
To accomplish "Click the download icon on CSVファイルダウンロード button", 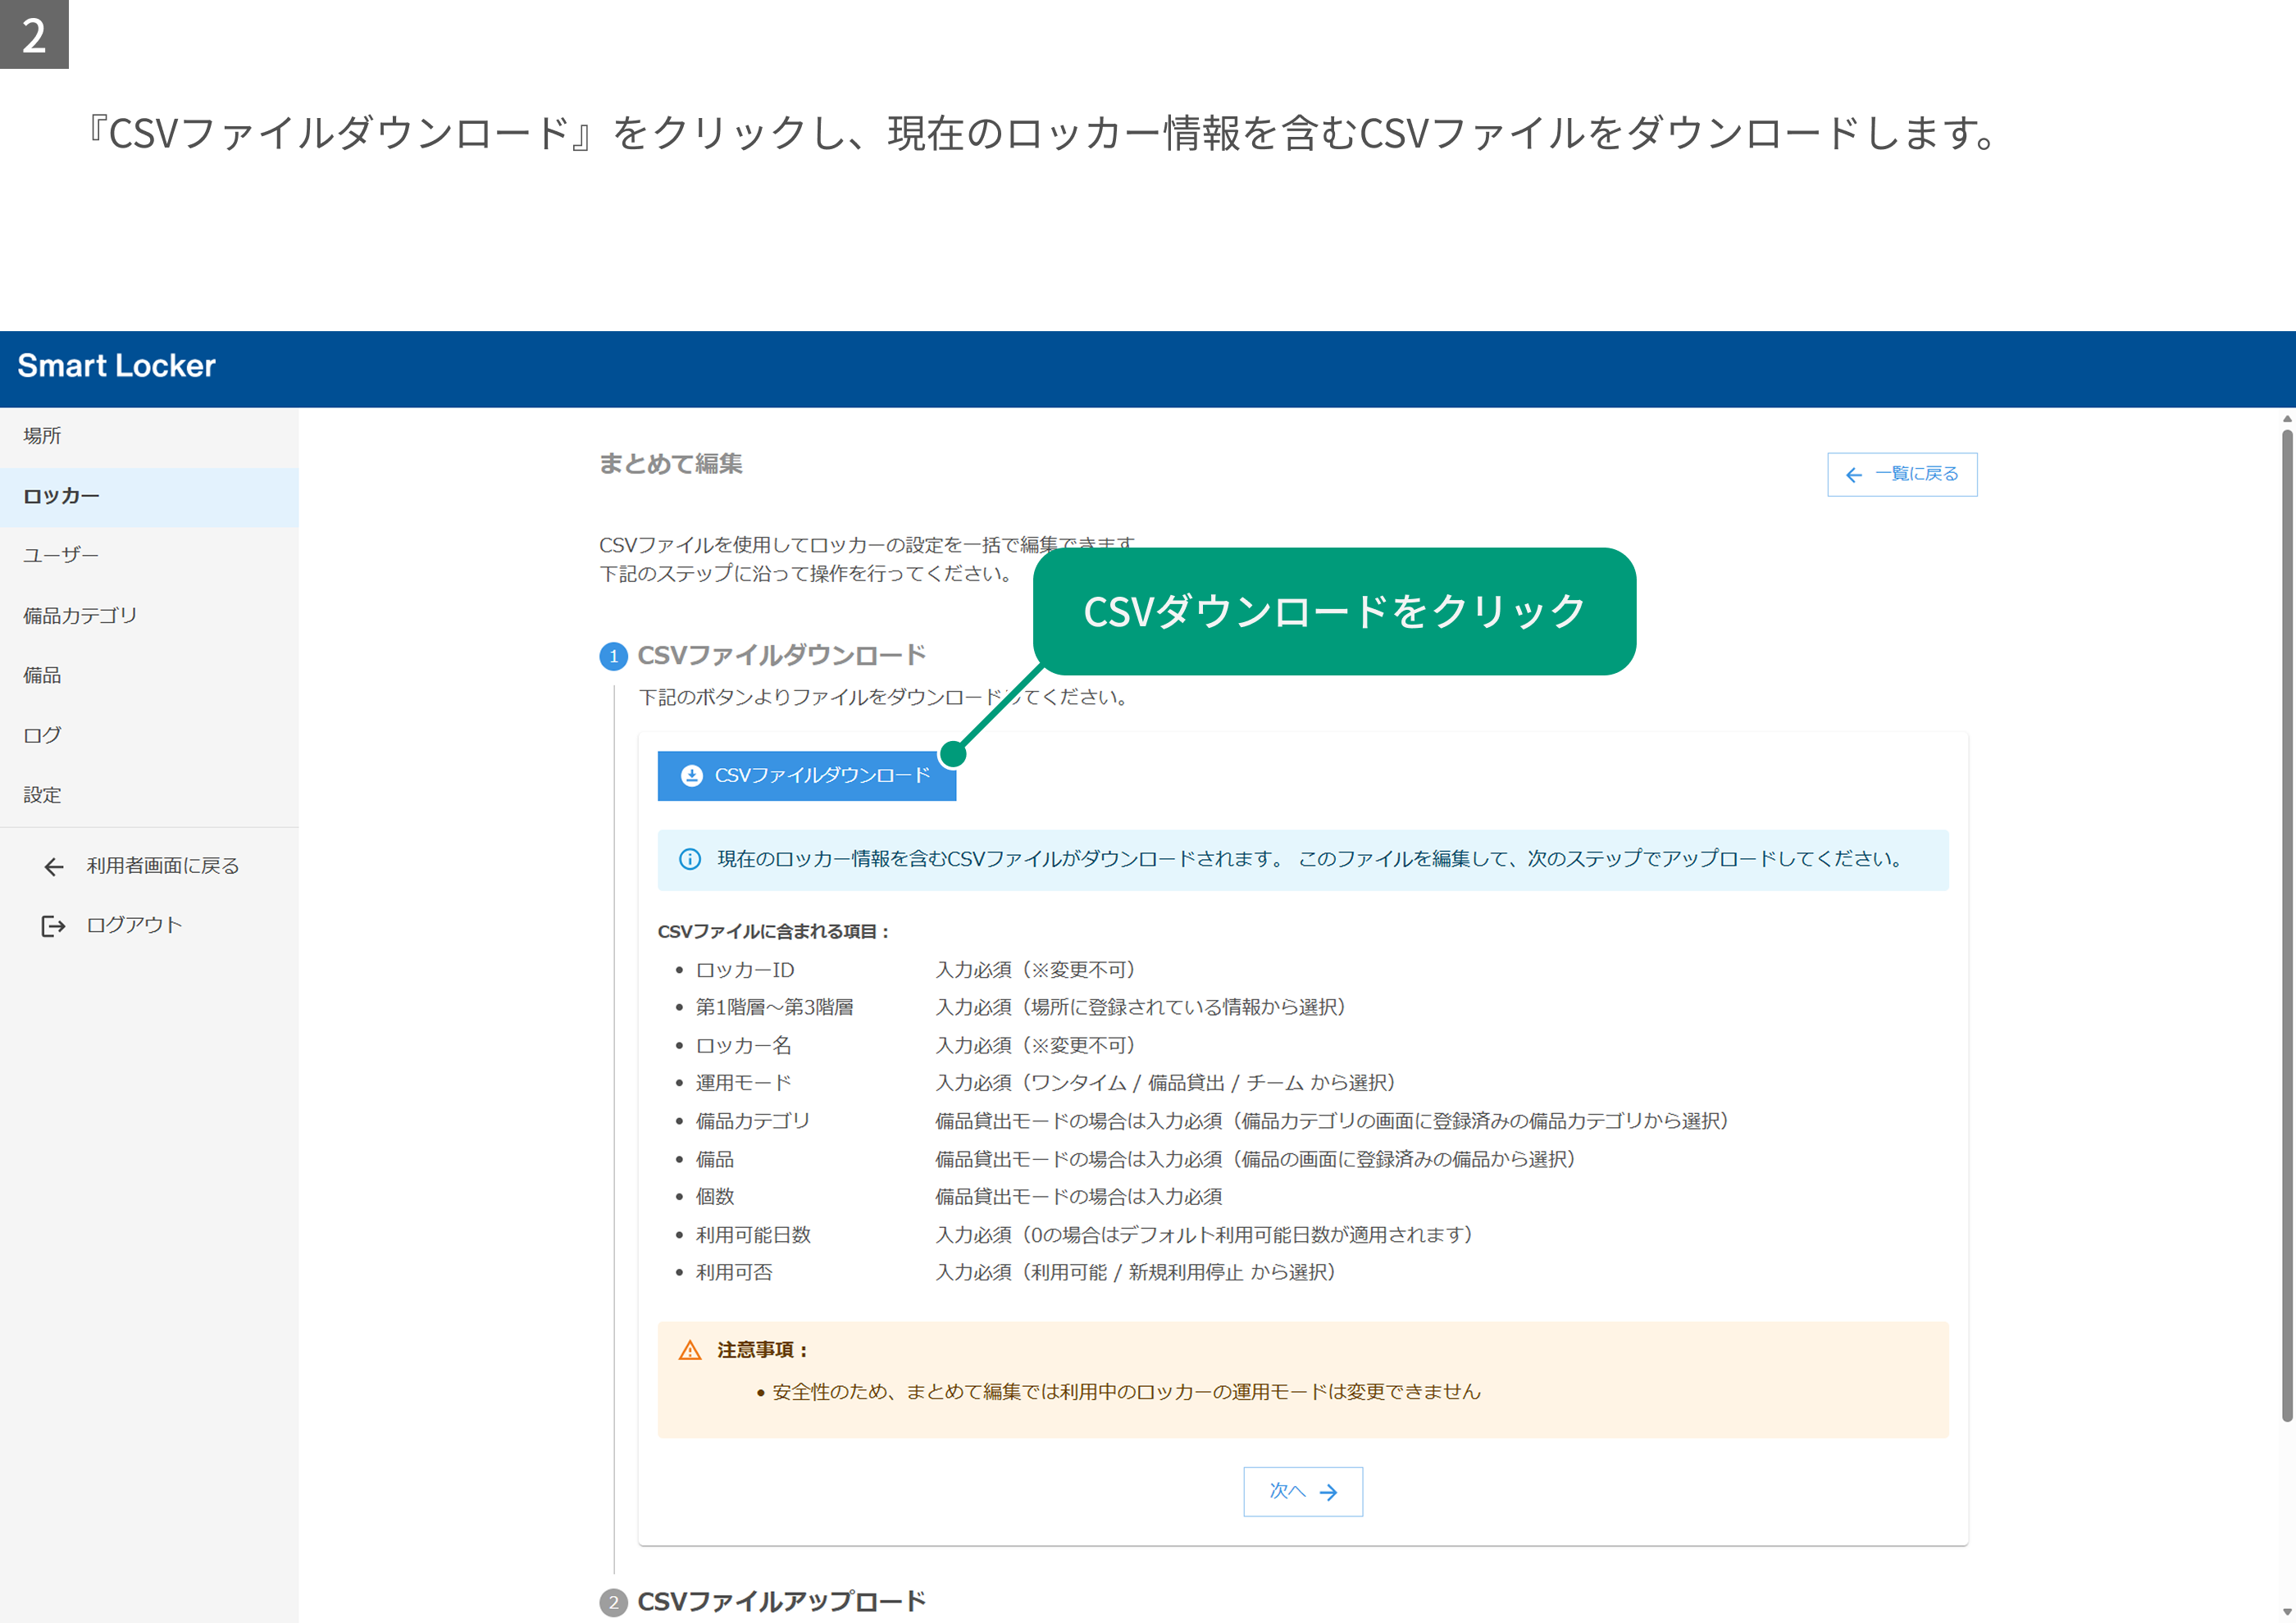I will coord(691,775).
